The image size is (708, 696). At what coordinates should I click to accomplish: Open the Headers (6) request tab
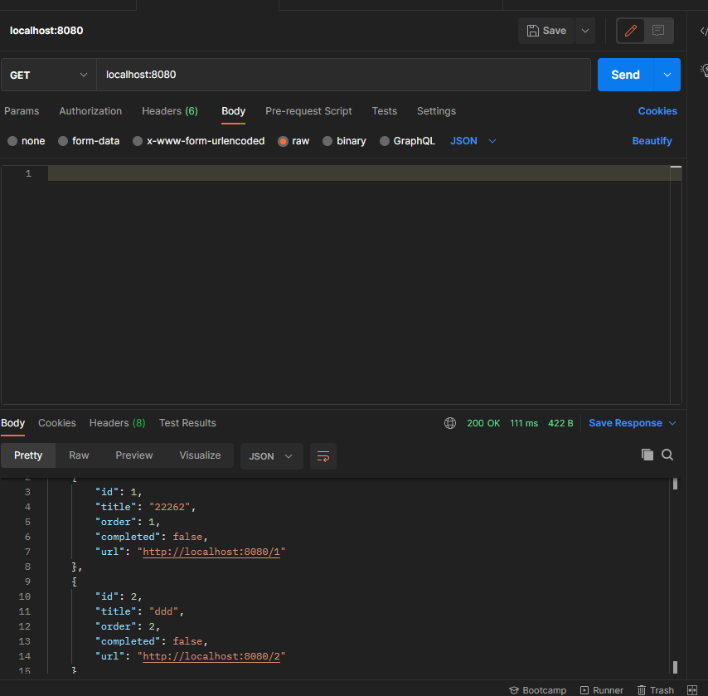pos(170,111)
